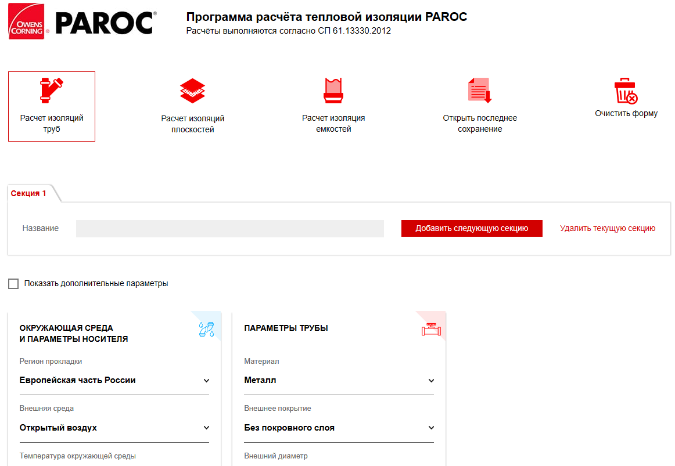
Task: Choose 'Расчет изоляция емкостей' label
Action: point(333,124)
